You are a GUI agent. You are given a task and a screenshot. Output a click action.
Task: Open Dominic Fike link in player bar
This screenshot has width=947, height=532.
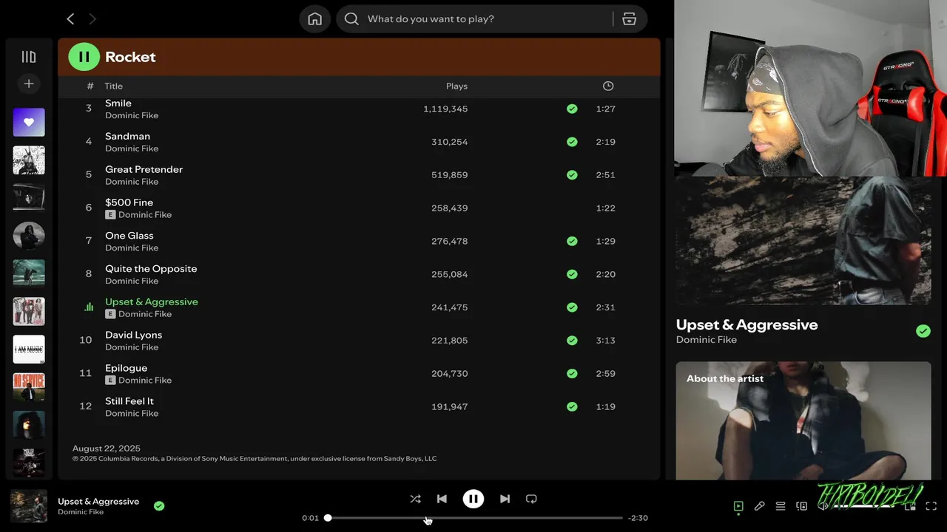(x=81, y=512)
